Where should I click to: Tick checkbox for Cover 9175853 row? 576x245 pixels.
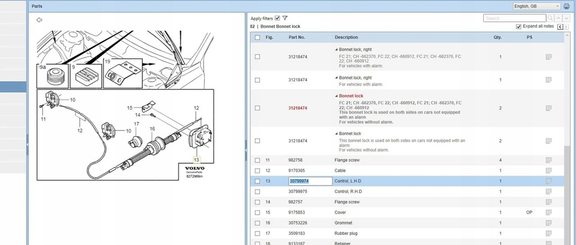click(x=257, y=213)
